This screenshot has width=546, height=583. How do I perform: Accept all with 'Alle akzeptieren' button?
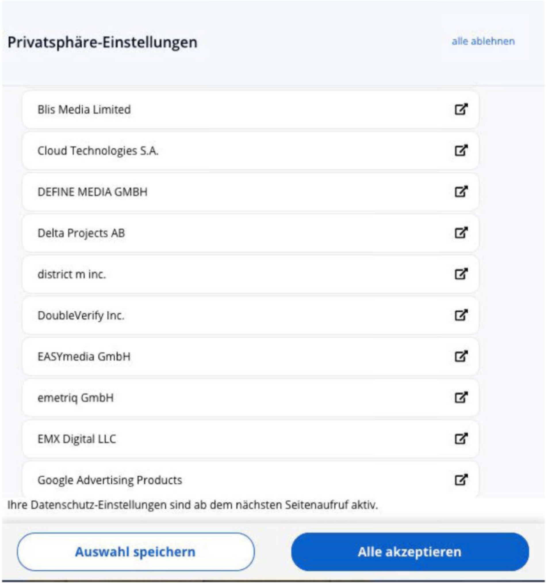(x=410, y=552)
